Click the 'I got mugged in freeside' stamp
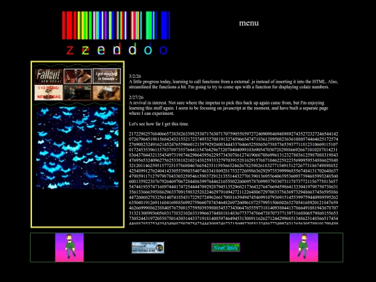Viewport: 376px width, 282px height. pyautogui.click(x=107, y=77)
